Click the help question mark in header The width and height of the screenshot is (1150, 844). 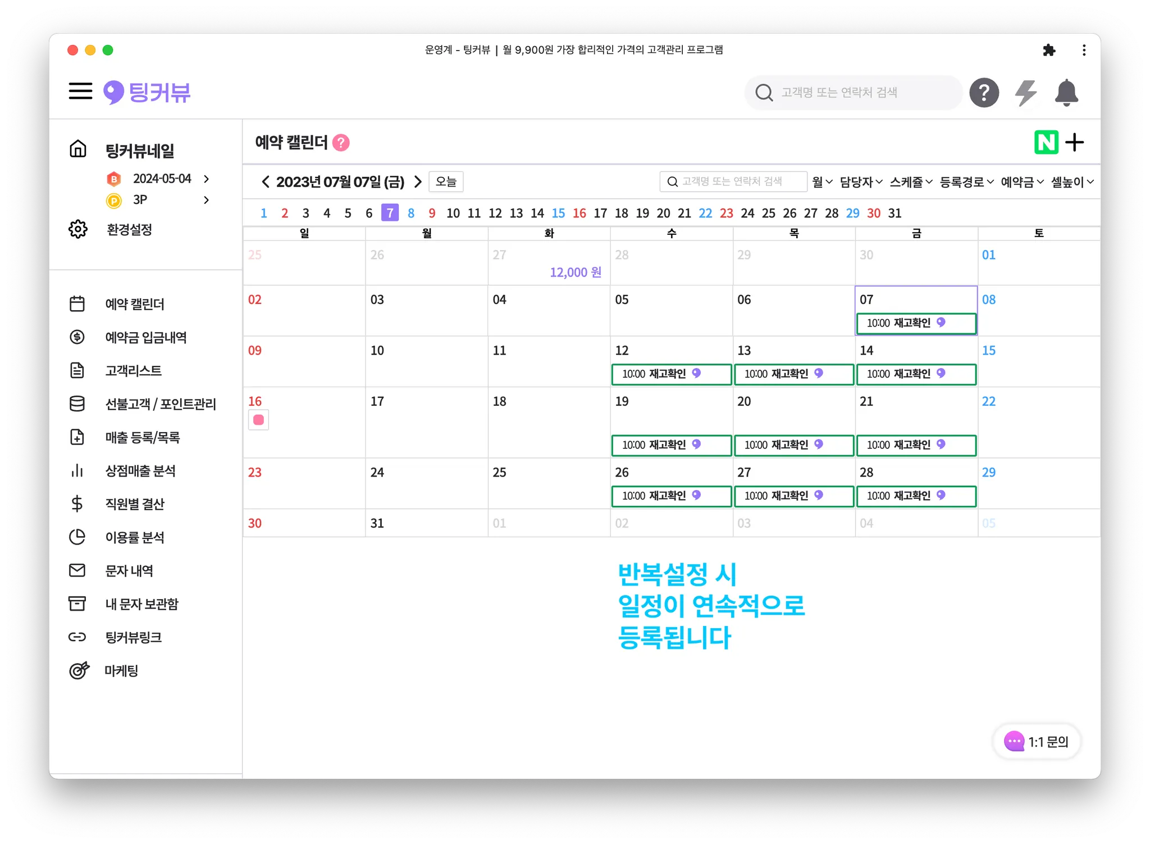point(984,93)
